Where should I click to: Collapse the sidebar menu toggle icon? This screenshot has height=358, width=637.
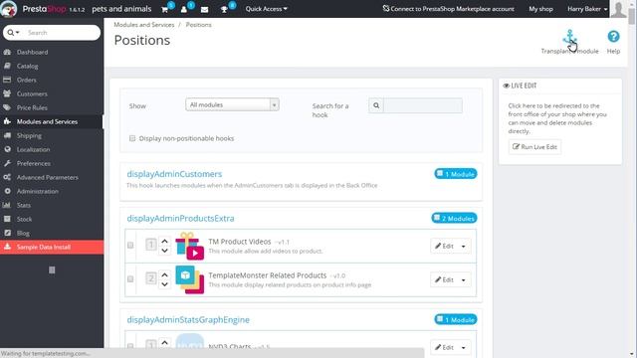click(x=52, y=269)
